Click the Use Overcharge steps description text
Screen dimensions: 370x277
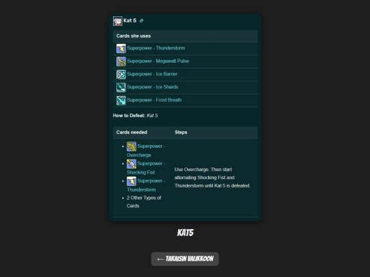[x=212, y=178]
